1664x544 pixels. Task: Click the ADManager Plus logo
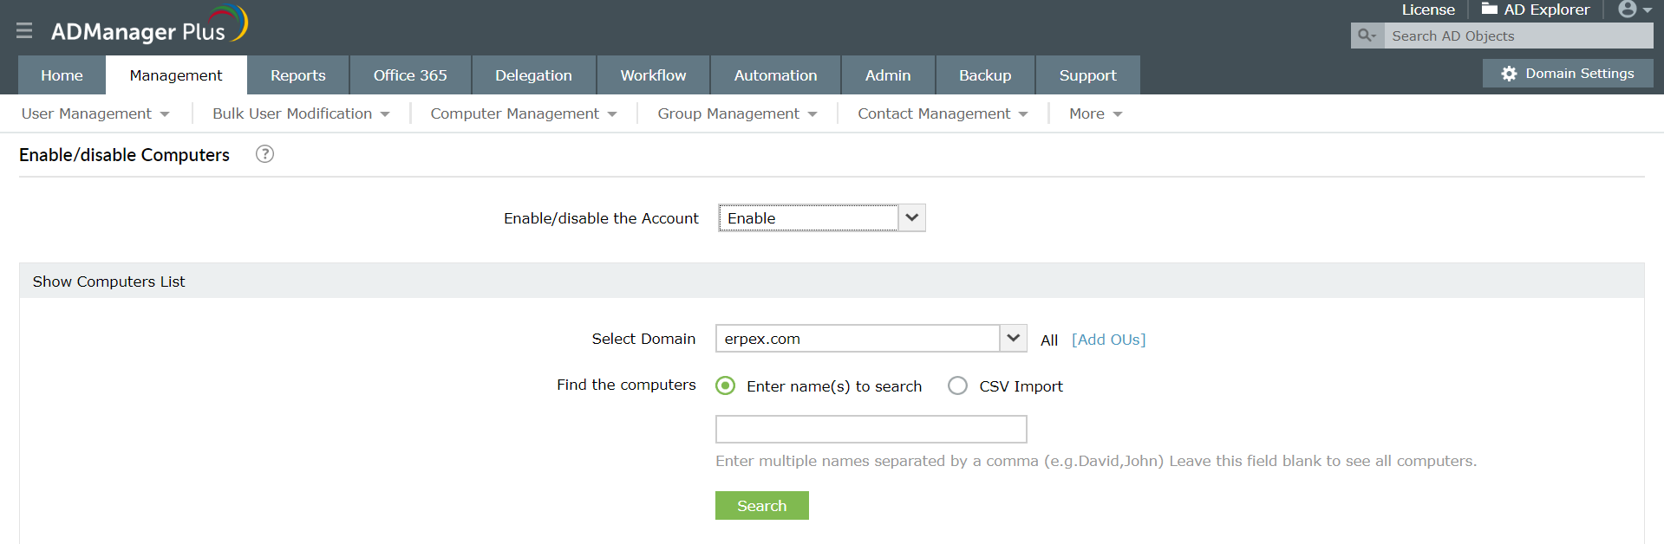pyautogui.click(x=149, y=26)
